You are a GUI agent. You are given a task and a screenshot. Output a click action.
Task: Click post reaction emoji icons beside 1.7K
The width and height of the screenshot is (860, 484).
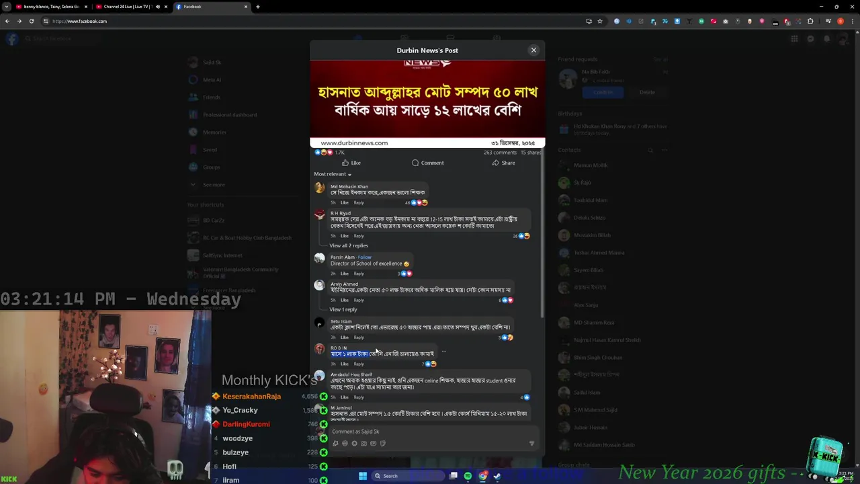pos(323,153)
